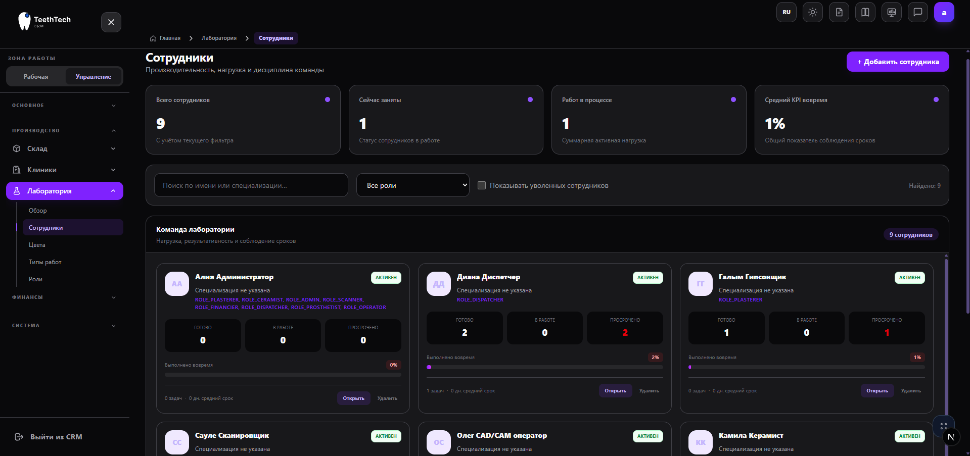This screenshot has height=456, width=970.
Task: Open the Обзор submenu item
Action: 73,211
